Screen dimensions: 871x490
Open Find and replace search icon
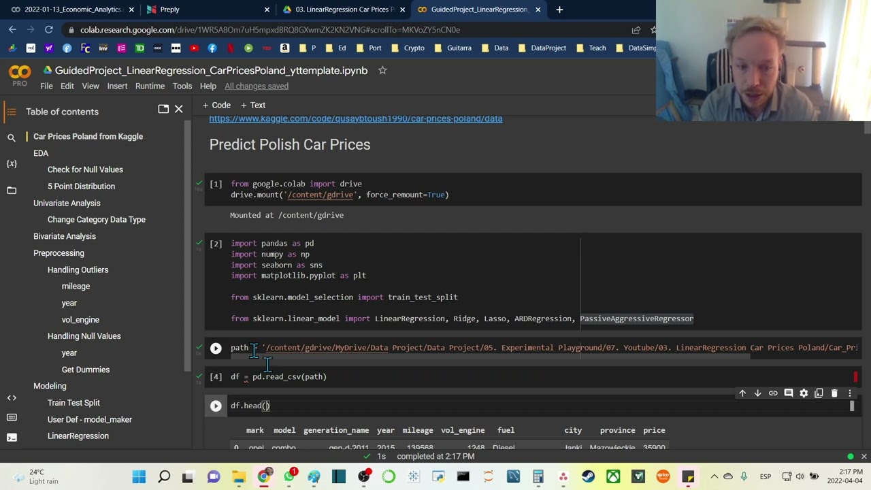point(12,137)
